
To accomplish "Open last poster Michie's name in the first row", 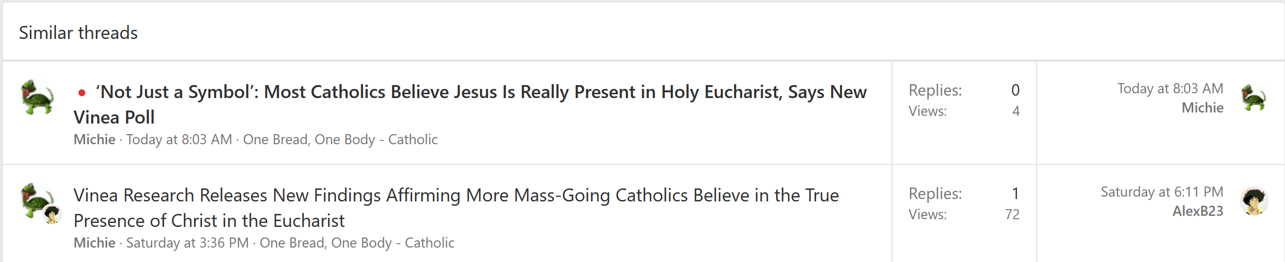I will [x=1202, y=108].
